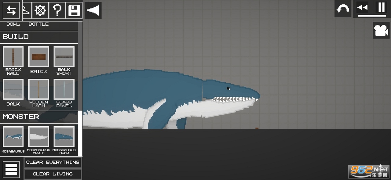Open the settings gear icon

(x=40, y=11)
